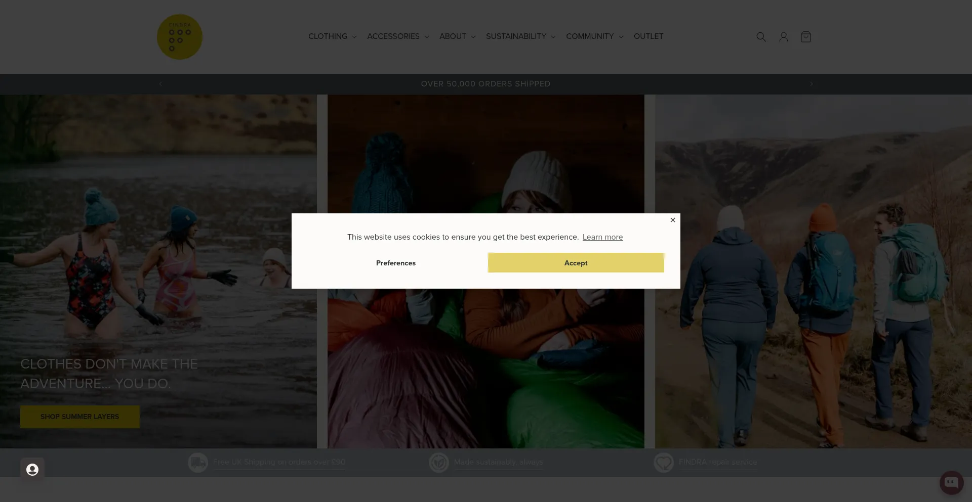The height and width of the screenshot is (502, 972).
Task: Click the hikers on hillside image
Action: pos(814,271)
